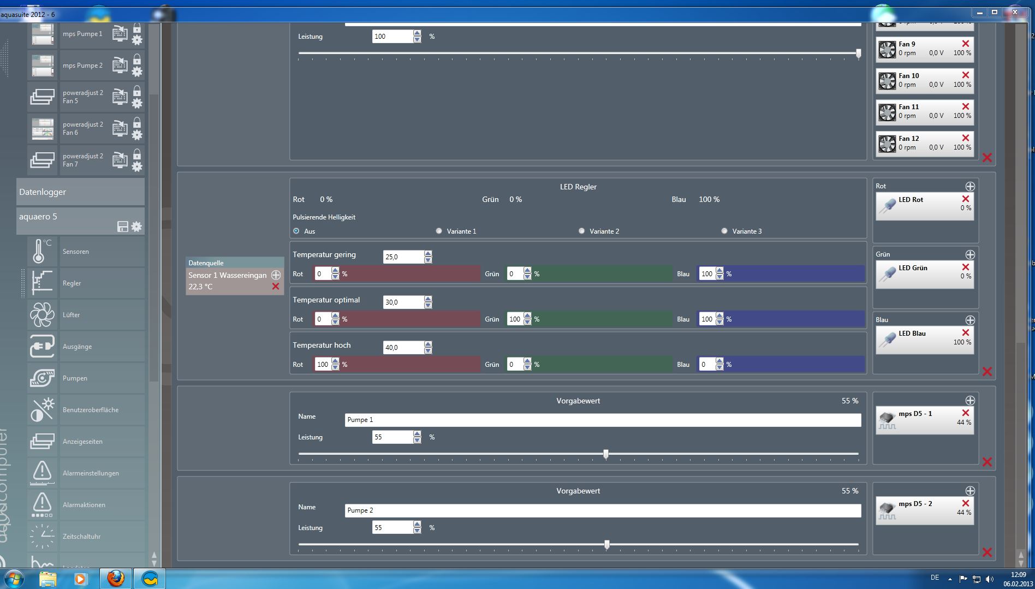Open the Lüfter fan icon
Screen dimensions: 1035x589
click(41, 315)
